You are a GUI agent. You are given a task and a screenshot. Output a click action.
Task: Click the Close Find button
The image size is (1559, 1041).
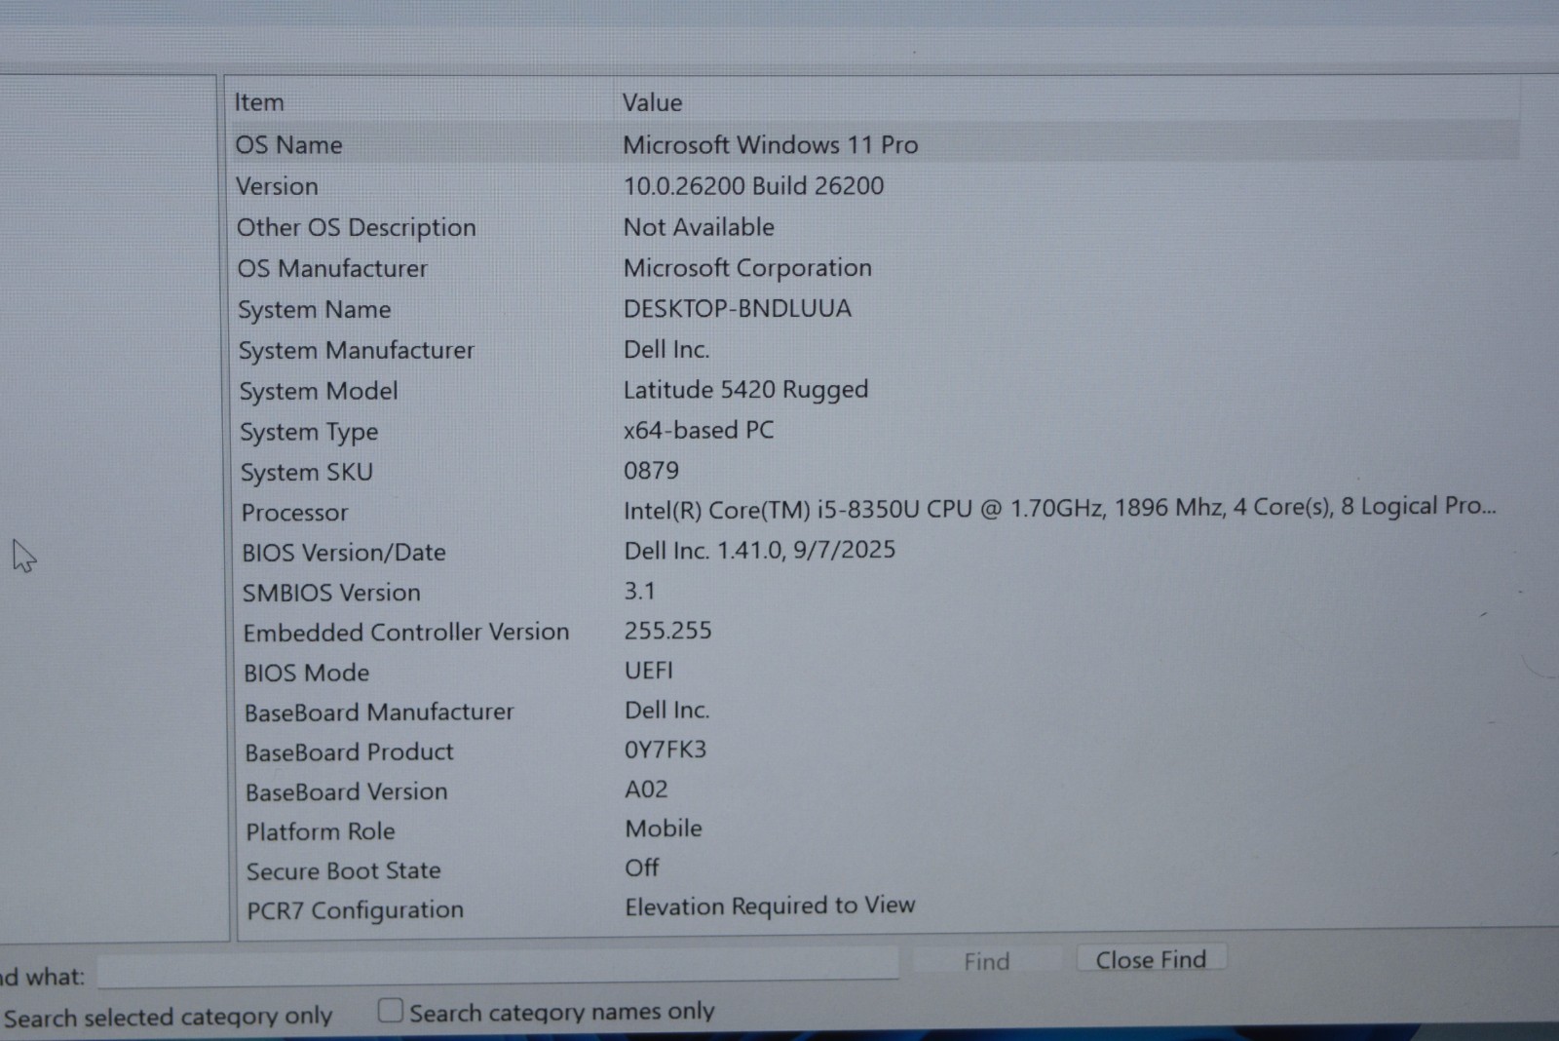[1151, 960]
